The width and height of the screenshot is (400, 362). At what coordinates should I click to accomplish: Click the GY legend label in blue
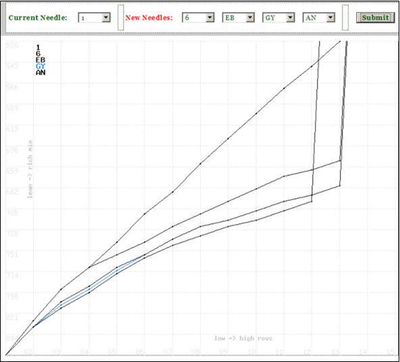pyautogui.click(x=41, y=66)
